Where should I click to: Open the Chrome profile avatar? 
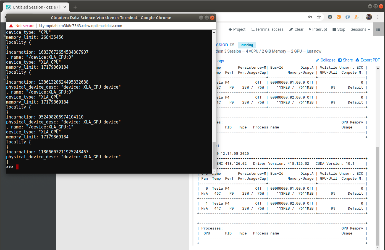[x=369, y=17]
